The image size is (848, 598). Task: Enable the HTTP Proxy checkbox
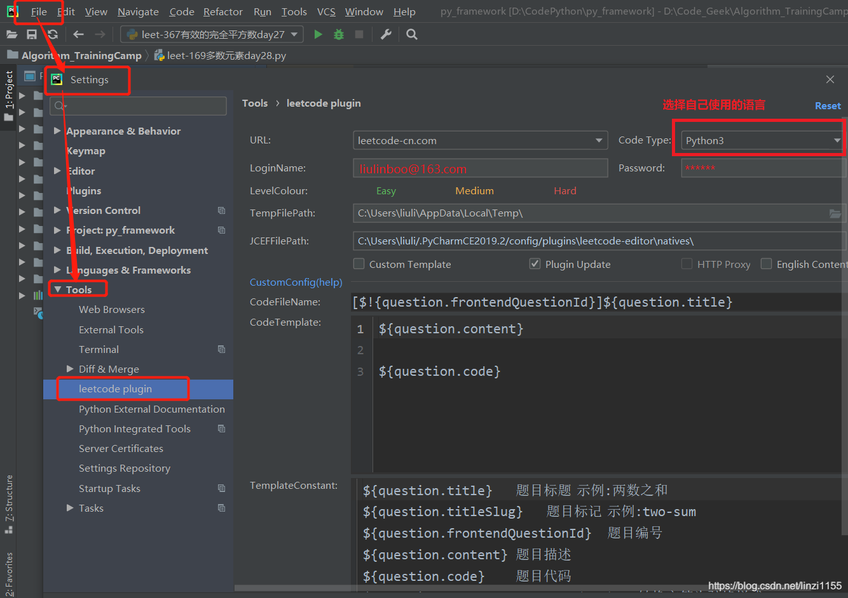[x=687, y=263]
